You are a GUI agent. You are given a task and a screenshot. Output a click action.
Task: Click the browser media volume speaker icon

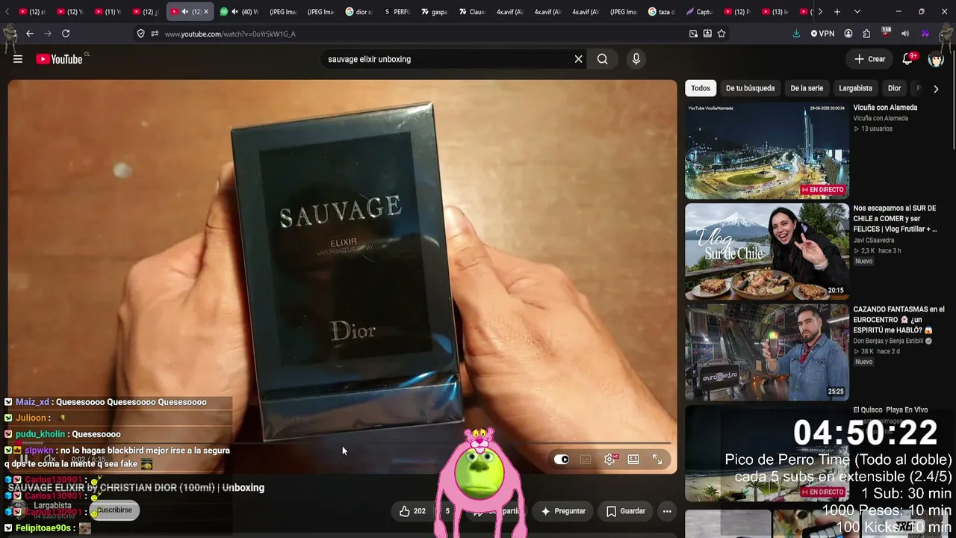click(x=905, y=34)
